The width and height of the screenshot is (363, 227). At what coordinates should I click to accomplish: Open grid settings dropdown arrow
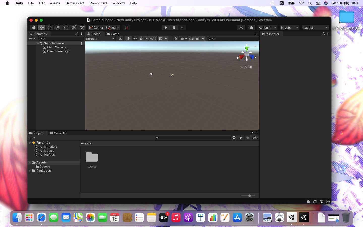[166, 39]
